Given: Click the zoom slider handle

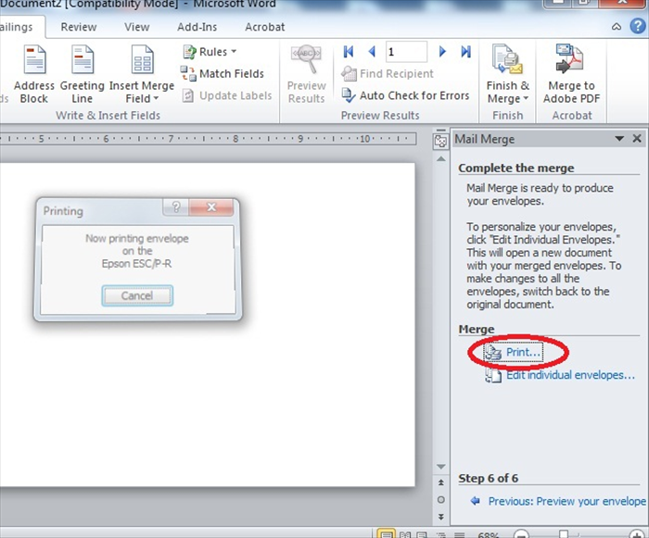Looking at the screenshot, I should [x=564, y=534].
